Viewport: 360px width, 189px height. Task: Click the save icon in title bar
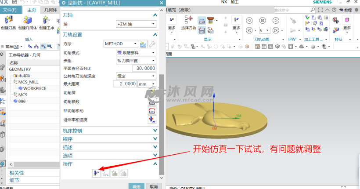pyautogui.click(x=14, y=2)
